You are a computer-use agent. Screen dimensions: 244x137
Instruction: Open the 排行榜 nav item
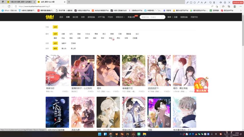click(x=75, y=17)
